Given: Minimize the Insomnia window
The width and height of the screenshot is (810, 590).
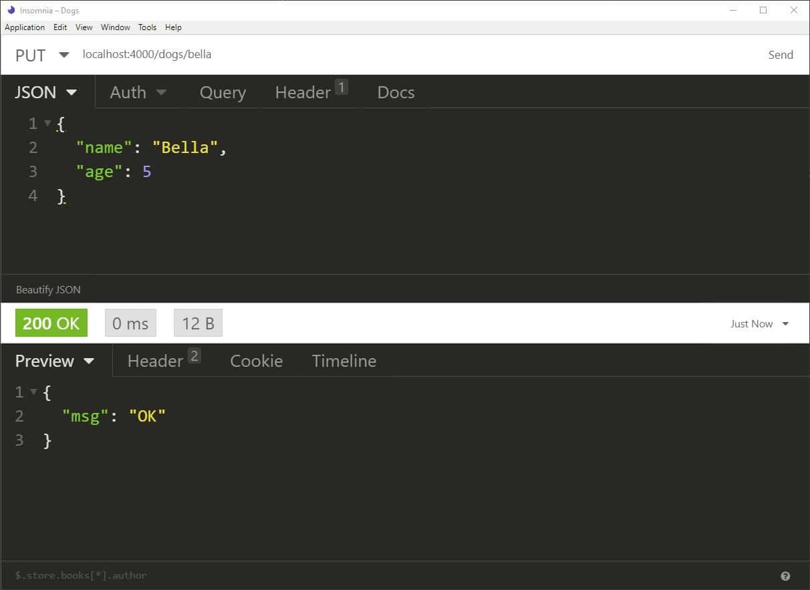Looking at the screenshot, I should click(733, 10).
